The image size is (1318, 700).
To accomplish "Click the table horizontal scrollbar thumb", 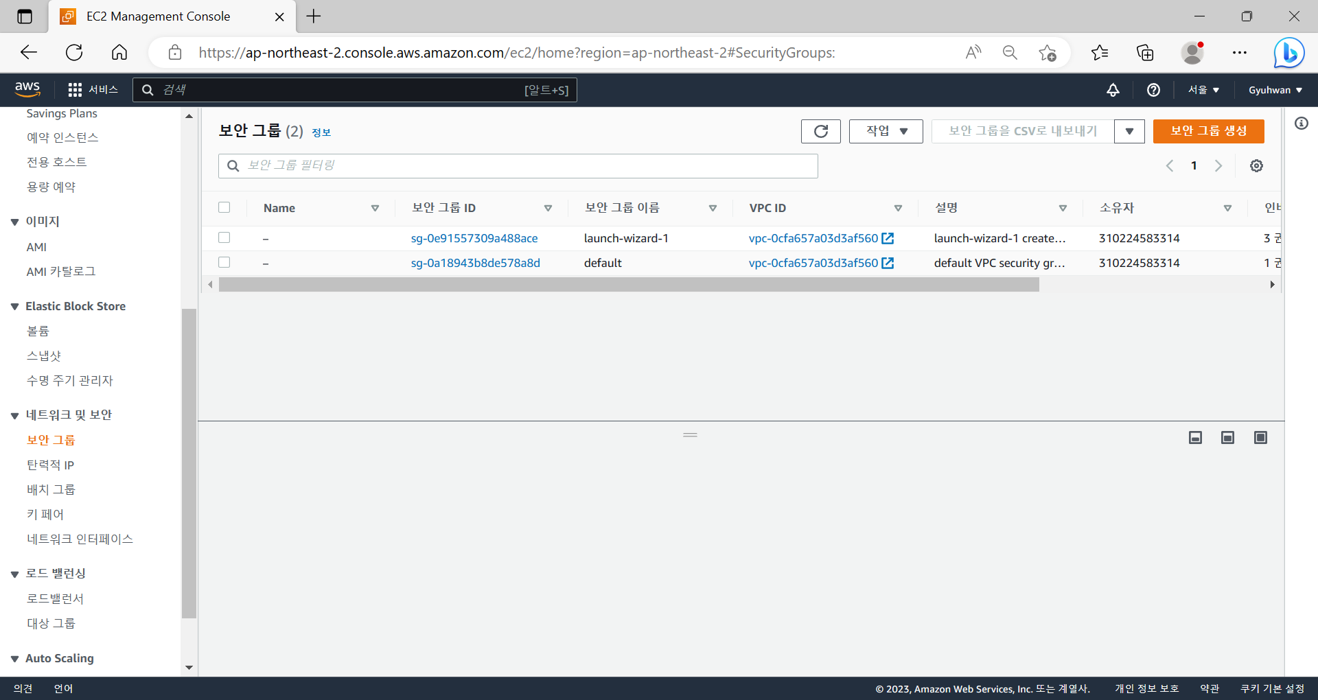I will pyautogui.click(x=629, y=285).
